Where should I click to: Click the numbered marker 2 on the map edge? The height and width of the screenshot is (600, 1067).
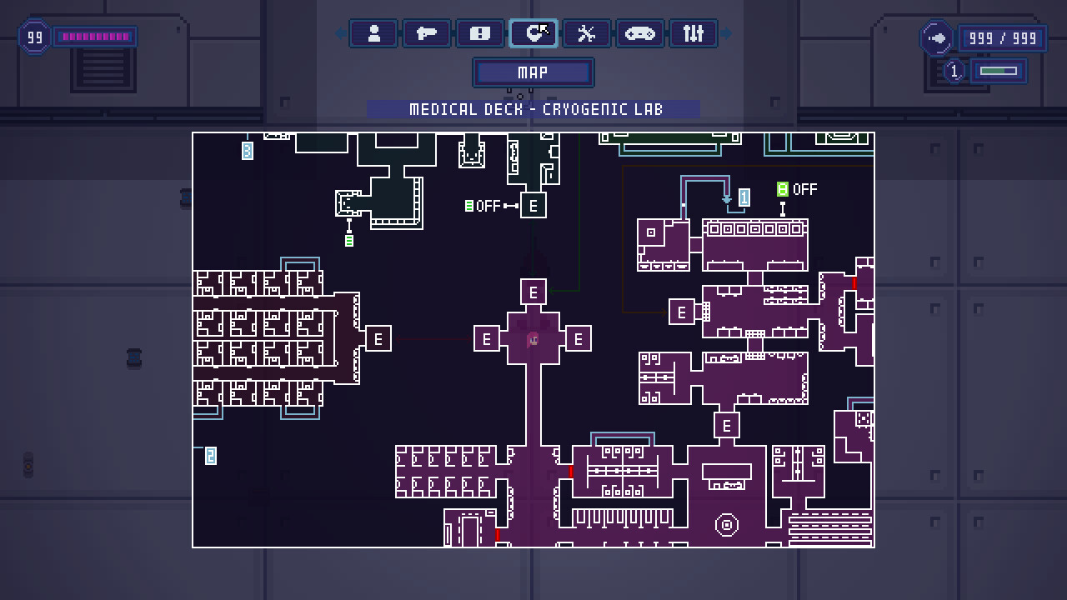click(210, 456)
